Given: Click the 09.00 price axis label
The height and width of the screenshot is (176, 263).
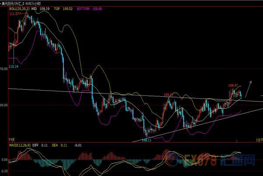Looking at the screenshot, I should point(4,105).
